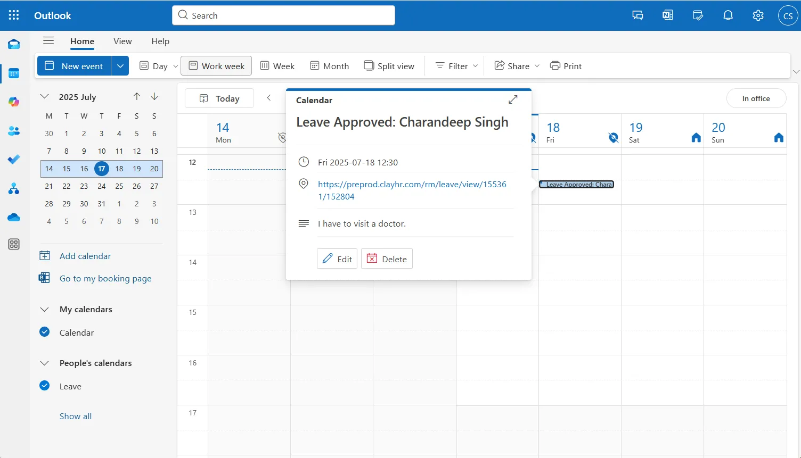Toggle the Leave calendar checkbox
This screenshot has width=801, height=458.
coord(45,386)
